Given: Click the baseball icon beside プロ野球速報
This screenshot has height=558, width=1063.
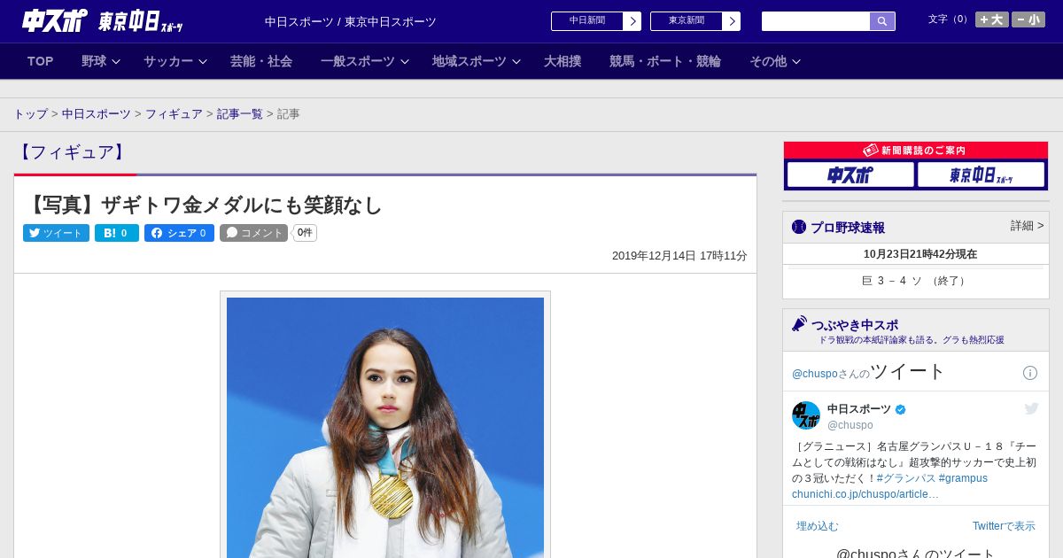Looking at the screenshot, I should [x=799, y=227].
